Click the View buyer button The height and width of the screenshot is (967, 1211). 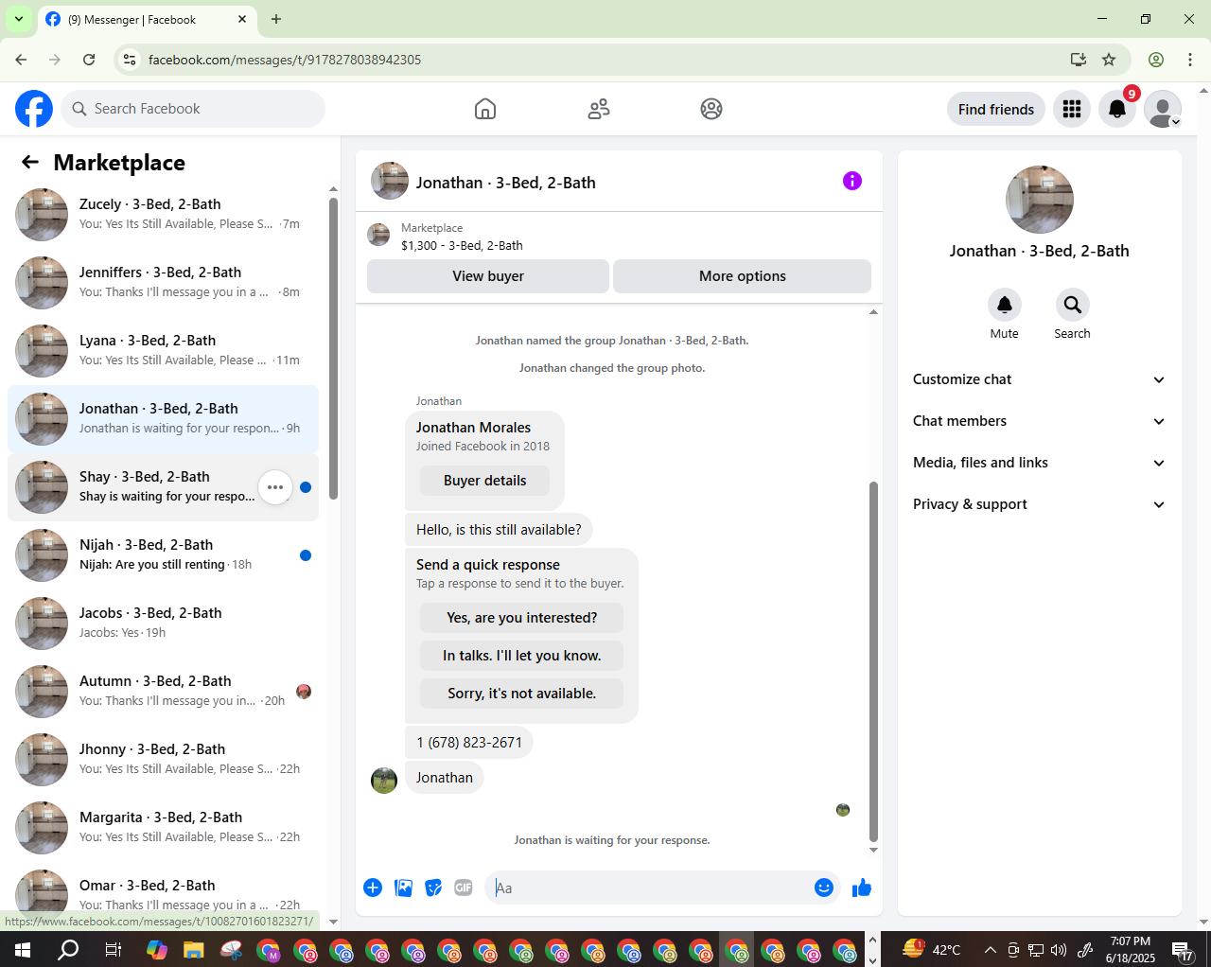coord(488,276)
